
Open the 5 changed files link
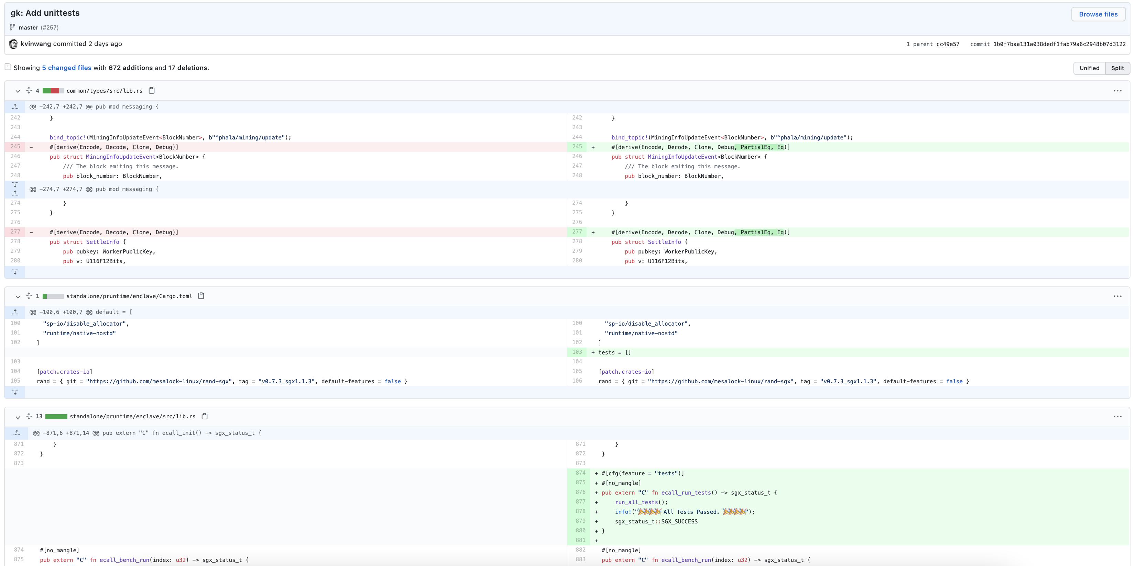[x=67, y=68]
